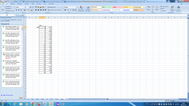189x106 pixels.
Task: Click Centrera över kolumner
Action: pos(55,10)
